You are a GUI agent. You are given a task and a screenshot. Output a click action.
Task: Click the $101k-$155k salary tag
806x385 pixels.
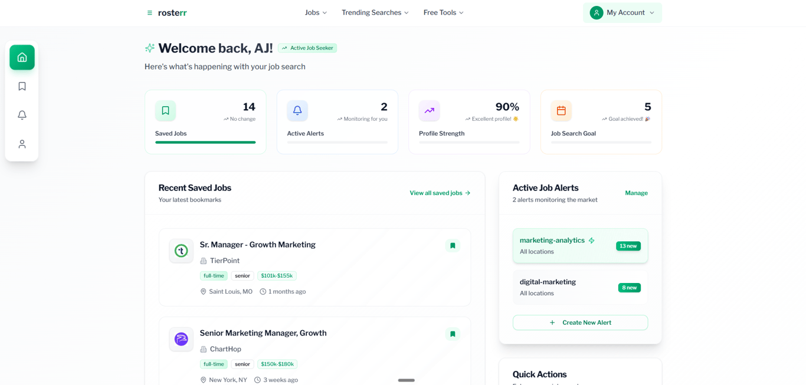tap(277, 276)
